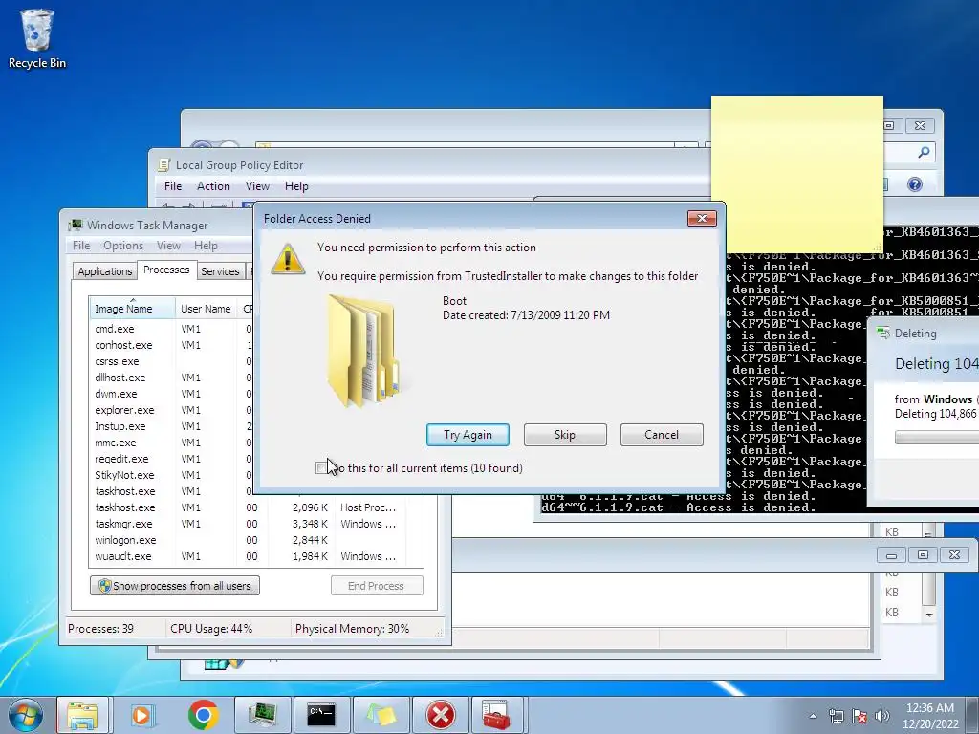
Task: Close the Folder Access Denied dialog
Action: click(x=702, y=219)
